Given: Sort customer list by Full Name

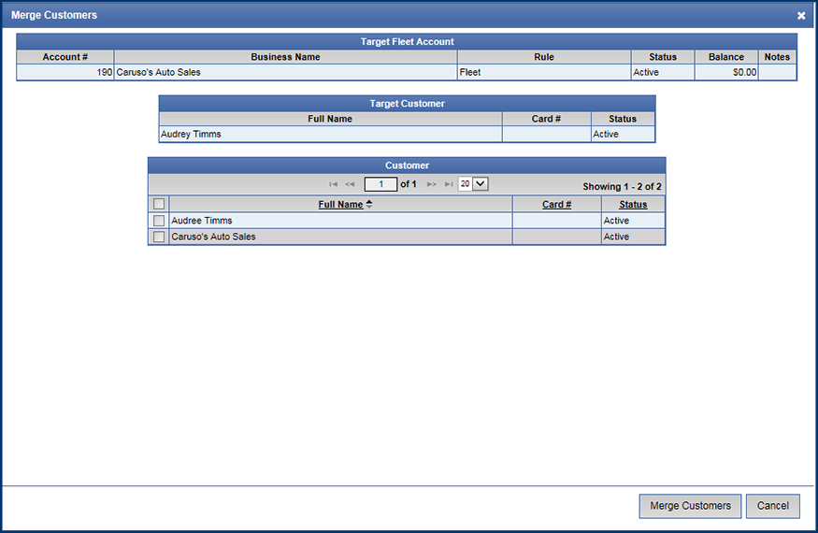Looking at the screenshot, I should click(340, 205).
